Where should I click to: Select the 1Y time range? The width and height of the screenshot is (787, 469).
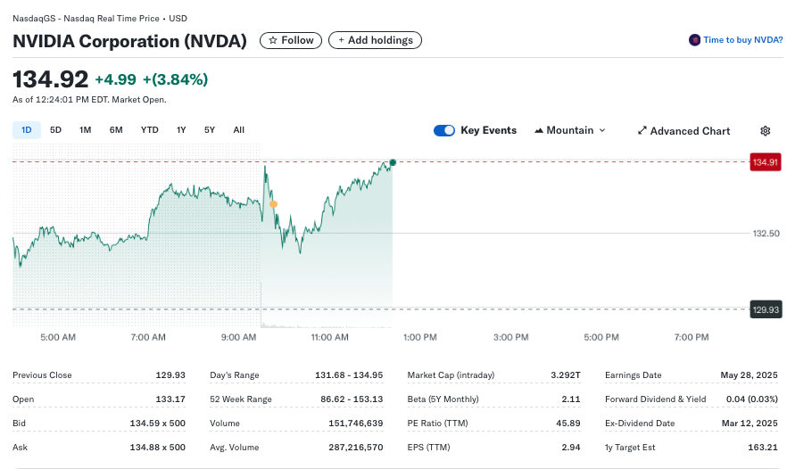click(181, 130)
